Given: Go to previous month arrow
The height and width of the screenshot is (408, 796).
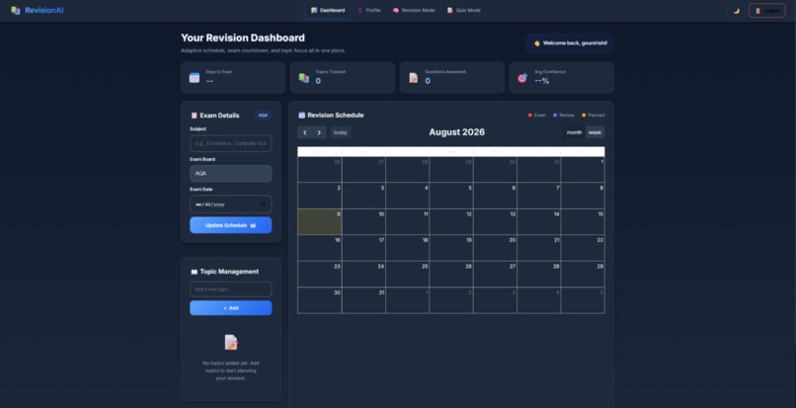Looking at the screenshot, I should 304,132.
